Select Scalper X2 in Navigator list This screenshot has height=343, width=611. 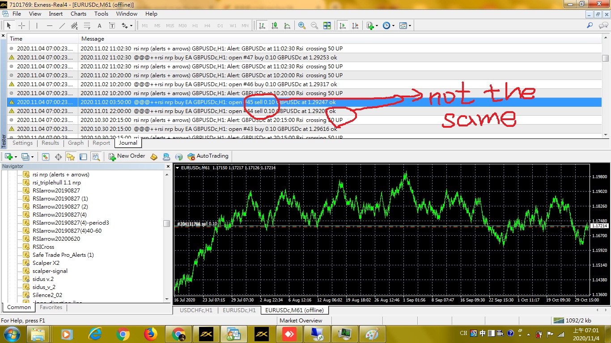(46, 263)
